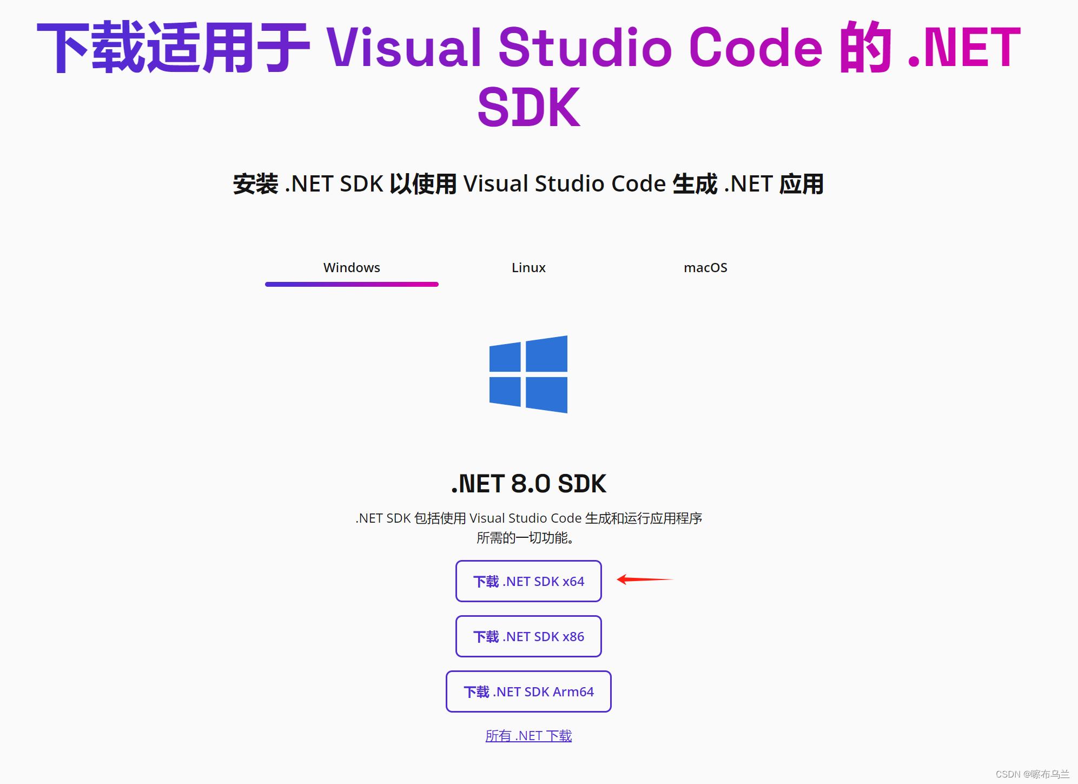Open the macOS tab
The height and width of the screenshot is (784, 1078).
pyautogui.click(x=705, y=268)
